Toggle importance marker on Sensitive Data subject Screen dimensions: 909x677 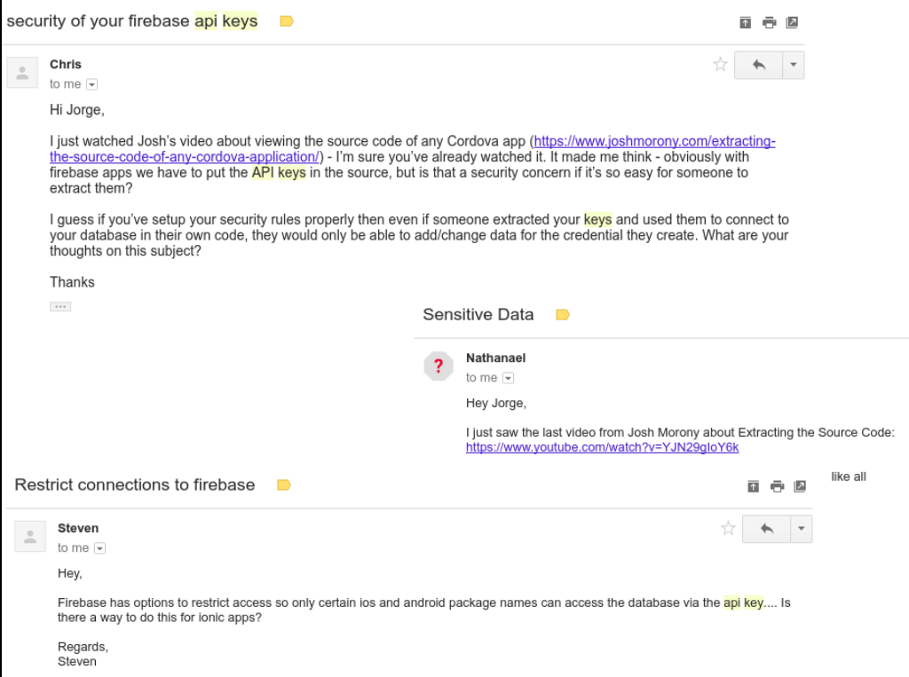point(562,315)
